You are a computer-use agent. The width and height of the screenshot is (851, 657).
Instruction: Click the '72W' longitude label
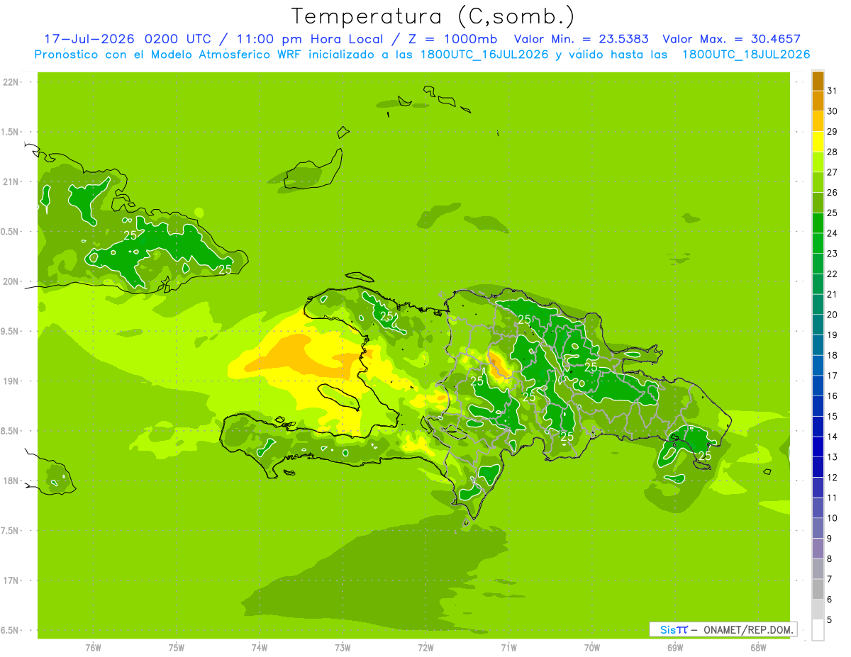pyautogui.click(x=426, y=648)
